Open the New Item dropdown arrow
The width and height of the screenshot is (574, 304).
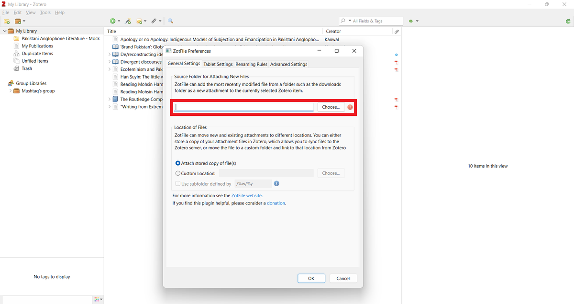[119, 21]
